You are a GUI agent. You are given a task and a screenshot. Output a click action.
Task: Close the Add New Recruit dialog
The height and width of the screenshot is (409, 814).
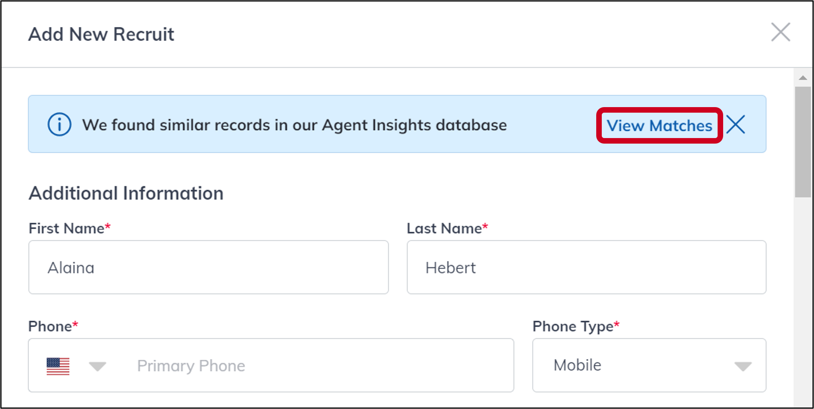(x=780, y=32)
